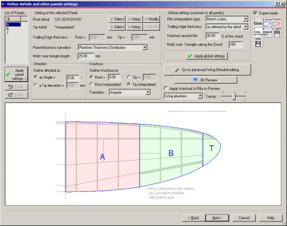This screenshot has width=287, height=226.
Task: Open the washout Transition Angular dropdown
Action: (x=147, y=92)
